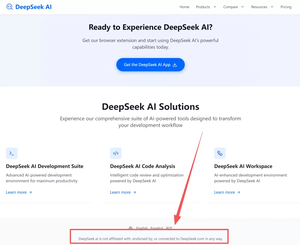Click the code brackets Code Analysis icon
This screenshot has height=245, width=300.
(x=116, y=153)
